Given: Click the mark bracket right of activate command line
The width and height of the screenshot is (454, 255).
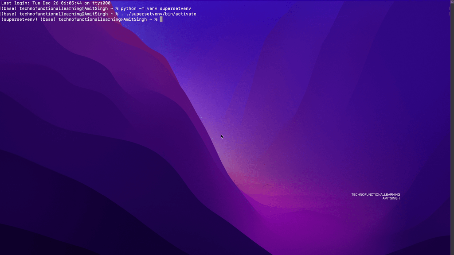Looking at the screenshot, I should [x=449, y=14].
